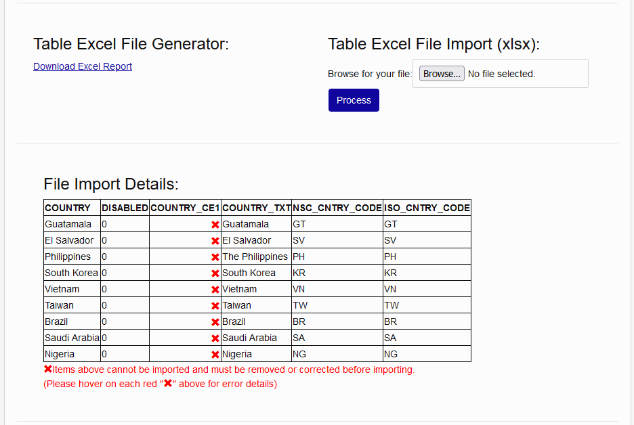
Task: Click the red X error icon for Nigeria
Action: [215, 353]
